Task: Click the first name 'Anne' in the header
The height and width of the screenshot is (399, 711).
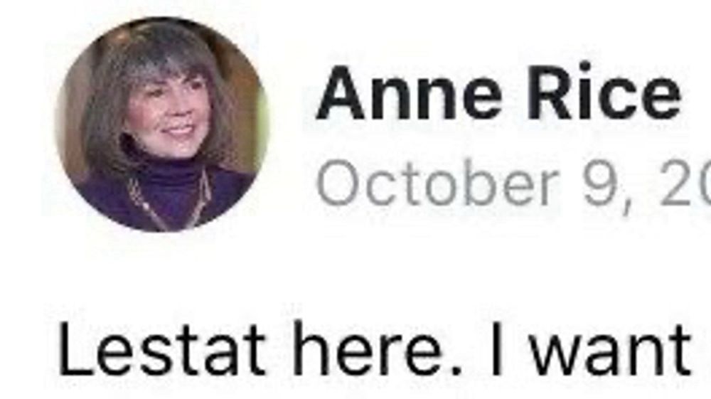Action: tap(410, 94)
